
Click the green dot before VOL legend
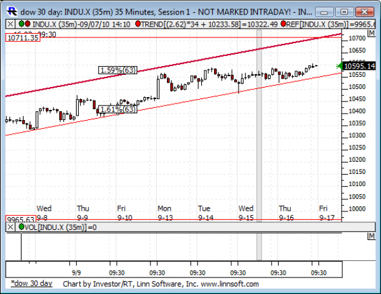click(x=22, y=227)
